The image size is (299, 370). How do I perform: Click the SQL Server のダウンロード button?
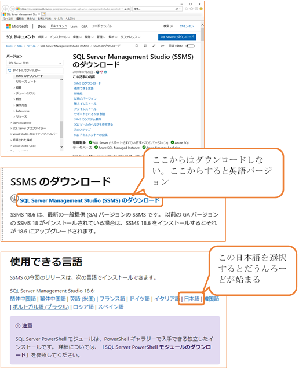pyautogui.click(x=177, y=37)
